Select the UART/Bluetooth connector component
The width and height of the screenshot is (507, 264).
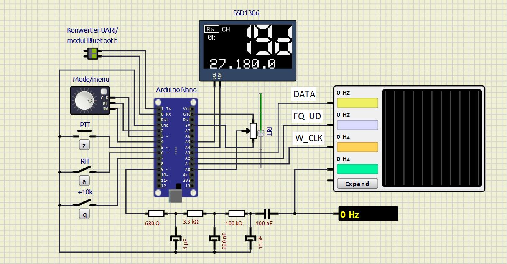point(93,53)
